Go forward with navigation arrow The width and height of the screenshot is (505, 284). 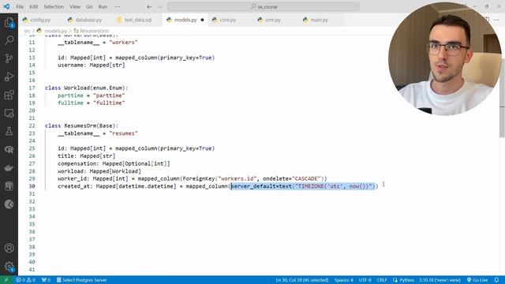click(159, 6)
